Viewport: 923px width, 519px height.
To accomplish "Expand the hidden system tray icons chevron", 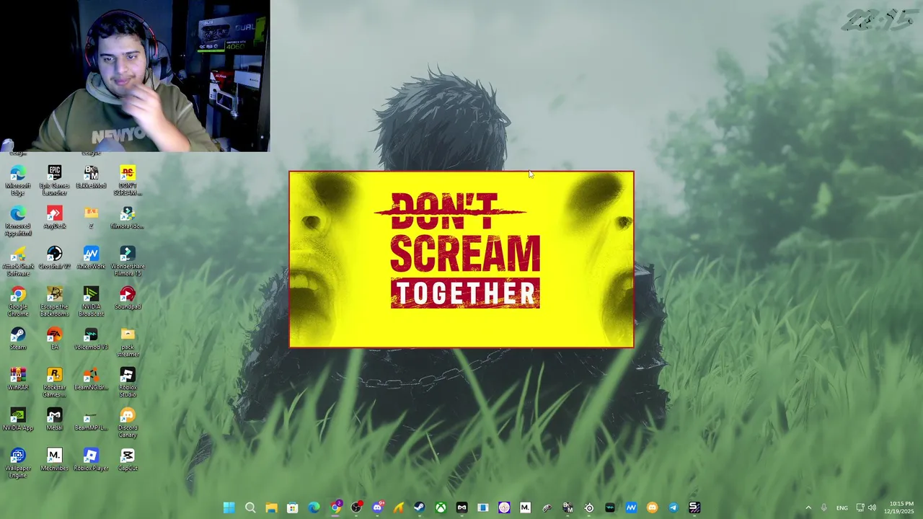I will point(808,507).
